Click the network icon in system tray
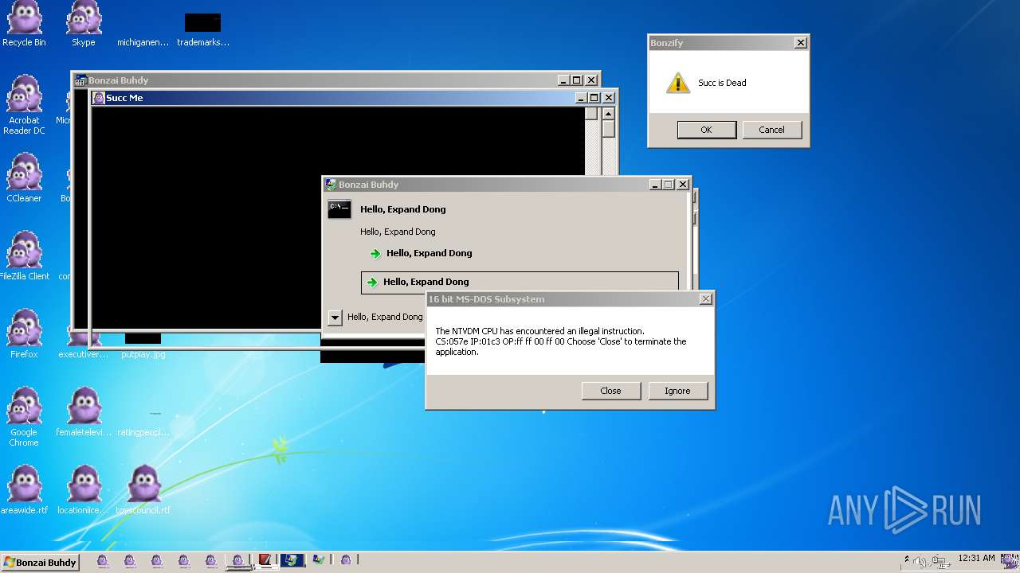1020x573 pixels. 940,561
